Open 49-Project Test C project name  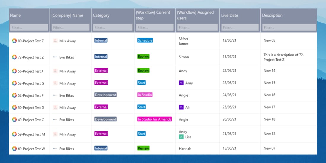pyautogui.click(x=31, y=120)
